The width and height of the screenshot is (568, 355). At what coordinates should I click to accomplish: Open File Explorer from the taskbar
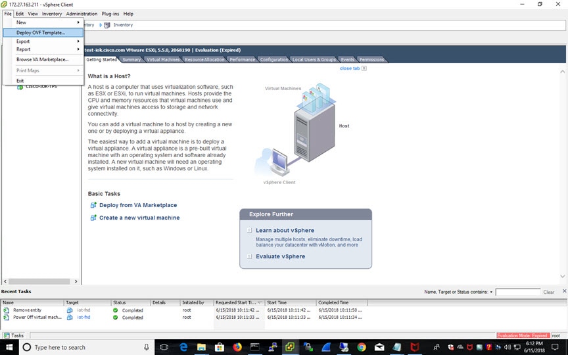(201, 347)
